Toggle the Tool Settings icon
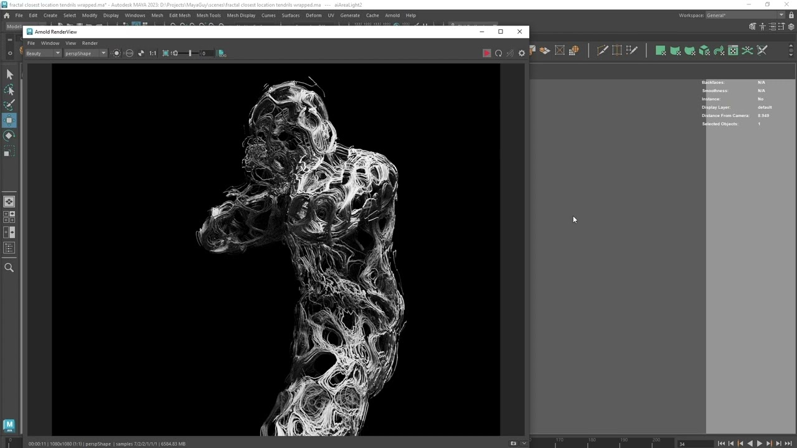 pyautogui.click(x=781, y=27)
